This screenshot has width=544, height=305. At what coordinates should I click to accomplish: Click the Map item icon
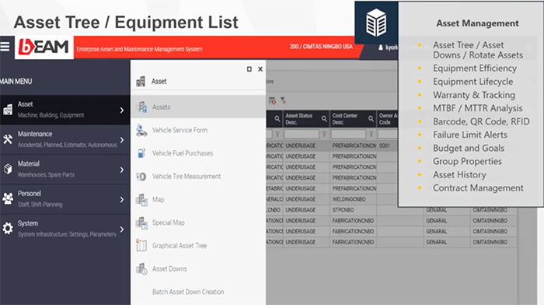click(x=141, y=199)
